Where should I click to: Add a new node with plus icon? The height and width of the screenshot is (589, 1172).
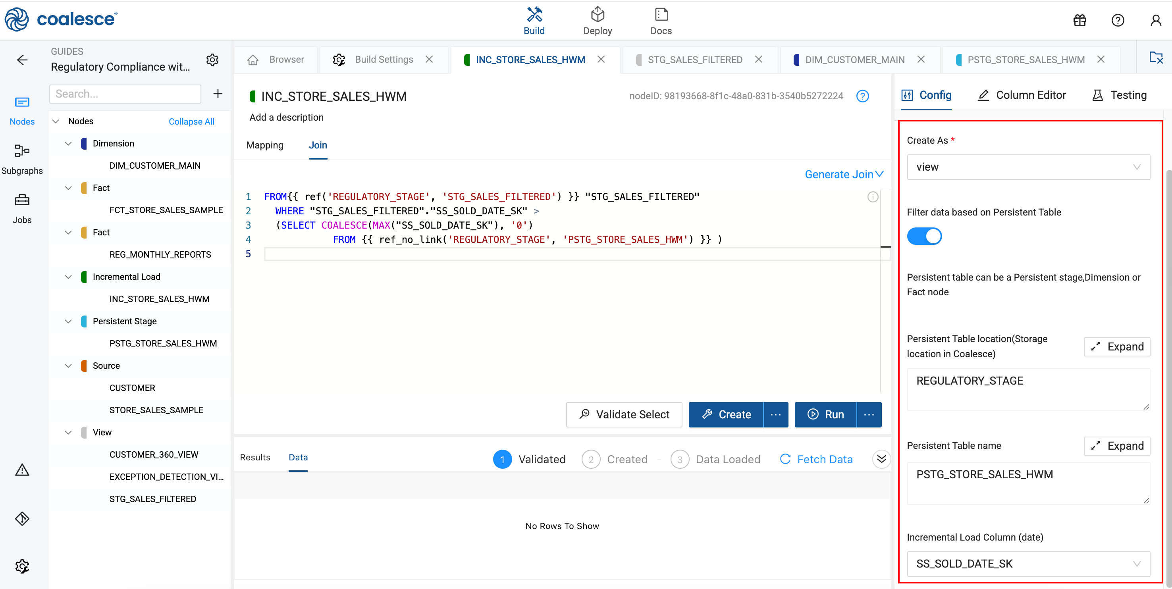218,94
